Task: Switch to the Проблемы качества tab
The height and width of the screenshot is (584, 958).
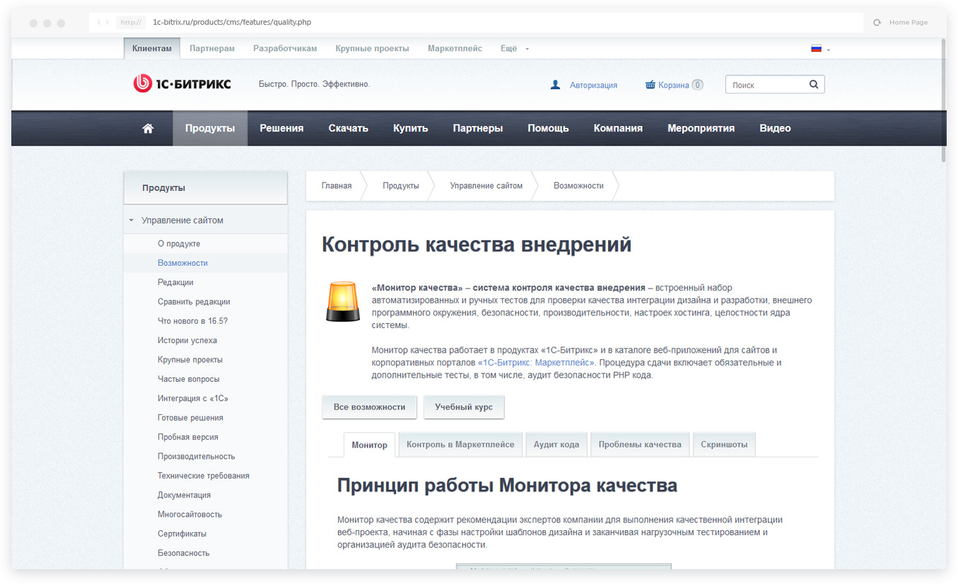Action: (x=640, y=444)
